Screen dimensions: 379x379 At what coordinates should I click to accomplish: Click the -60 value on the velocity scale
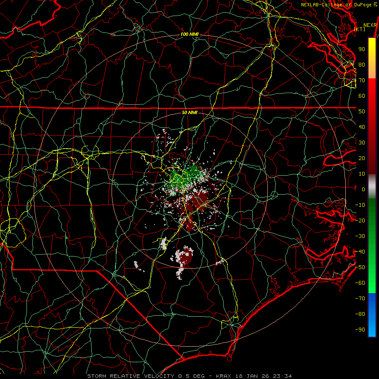[360, 283]
